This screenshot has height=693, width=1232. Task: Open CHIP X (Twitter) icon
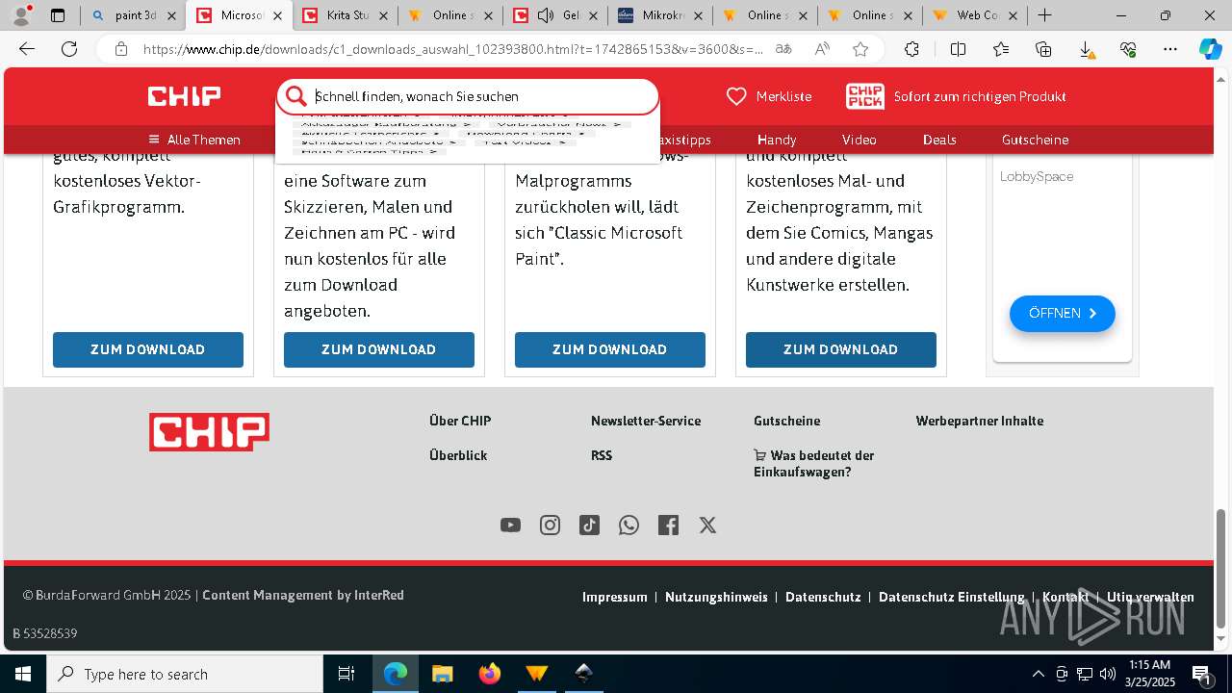(x=707, y=525)
